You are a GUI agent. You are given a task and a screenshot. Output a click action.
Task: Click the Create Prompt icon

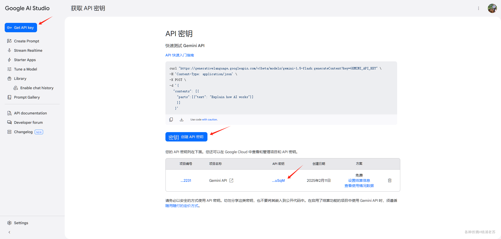click(9, 41)
